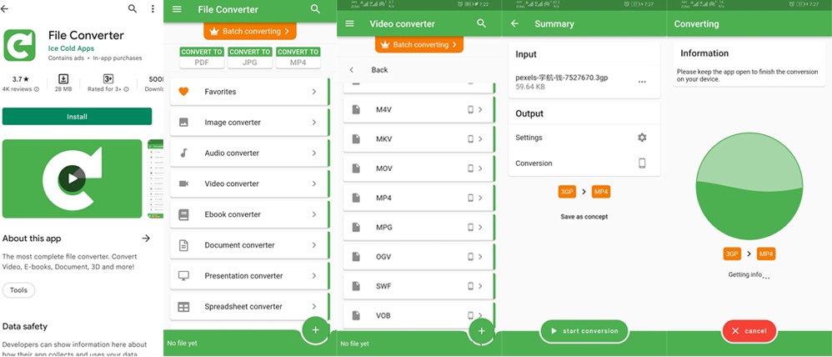832x357 pixels.
Task: Search in File Converter screen
Action: pos(315,9)
